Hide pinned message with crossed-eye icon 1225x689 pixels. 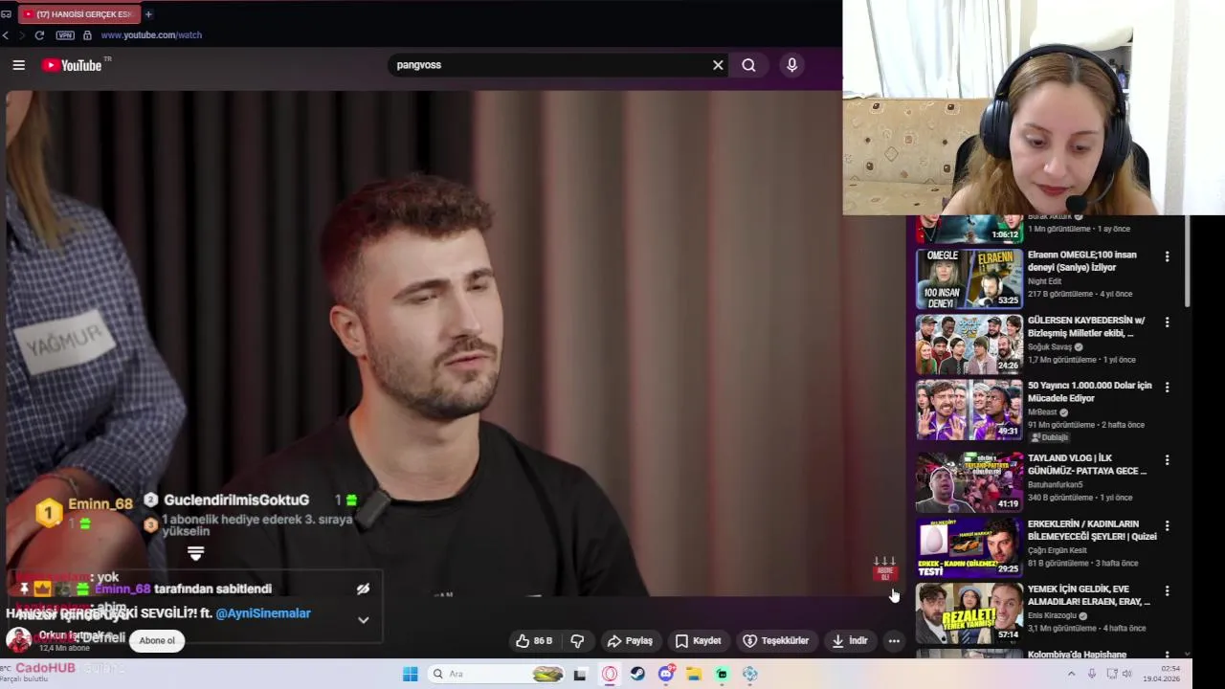pos(363,589)
